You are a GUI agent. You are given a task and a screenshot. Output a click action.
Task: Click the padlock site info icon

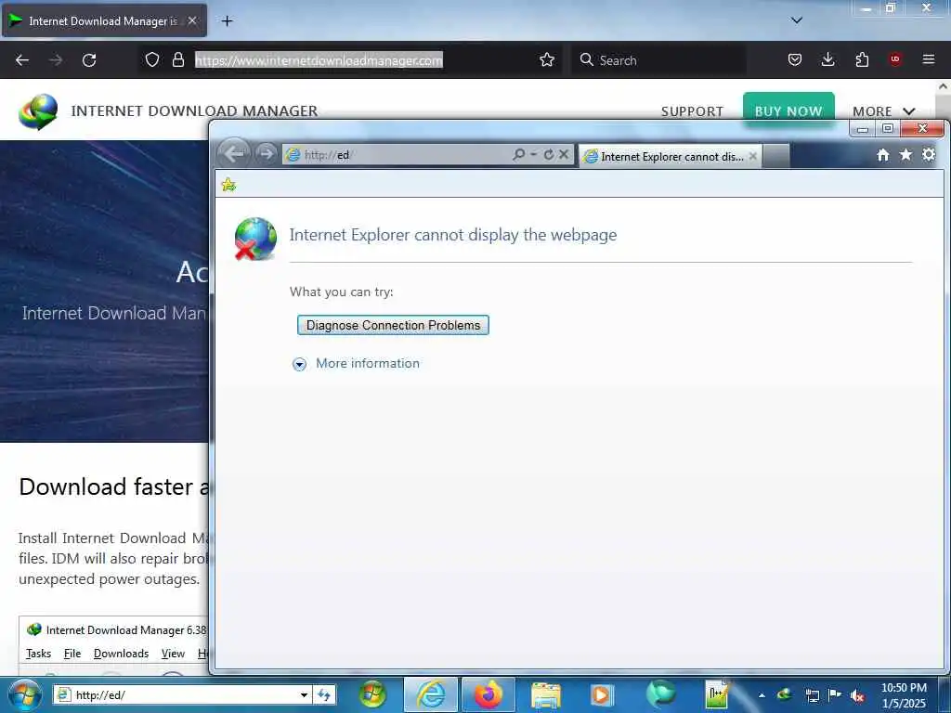point(177,59)
